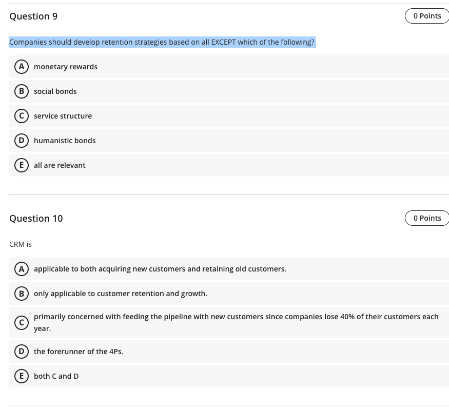Click the Question 9 heading
449x409 pixels.
(x=33, y=16)
